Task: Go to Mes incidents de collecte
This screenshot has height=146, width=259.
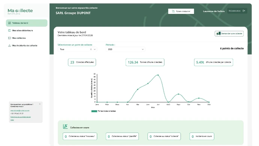Action: click(x=25, y=46)
